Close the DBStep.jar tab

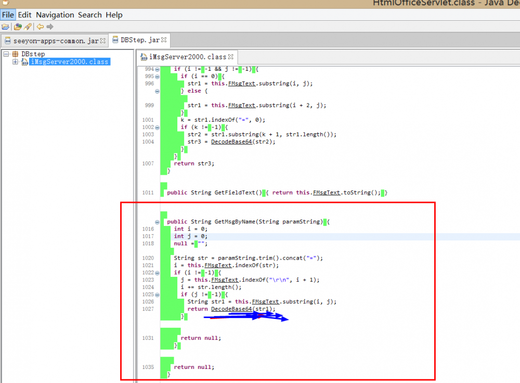164,40
